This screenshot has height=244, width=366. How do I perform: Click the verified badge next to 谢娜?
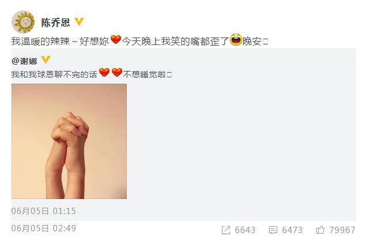click(46, 60)
